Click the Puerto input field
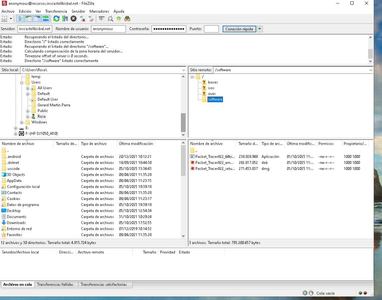 [211, 29]
